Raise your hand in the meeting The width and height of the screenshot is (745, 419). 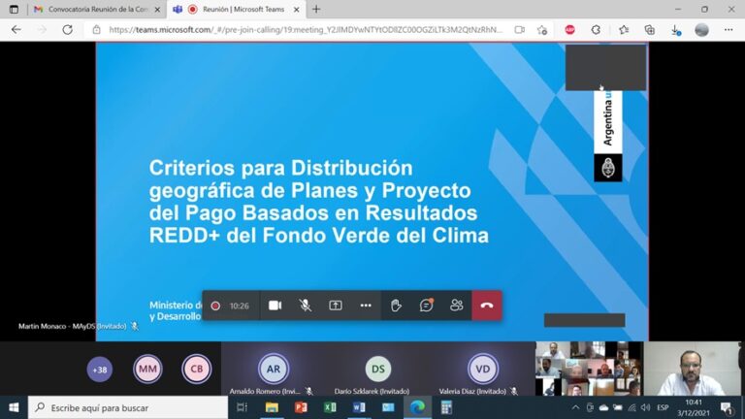pos(396,305)
